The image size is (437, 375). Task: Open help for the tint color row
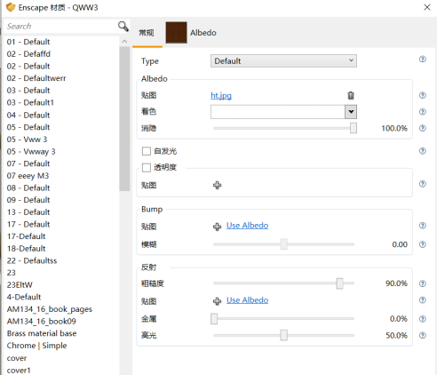click(423, 112)
